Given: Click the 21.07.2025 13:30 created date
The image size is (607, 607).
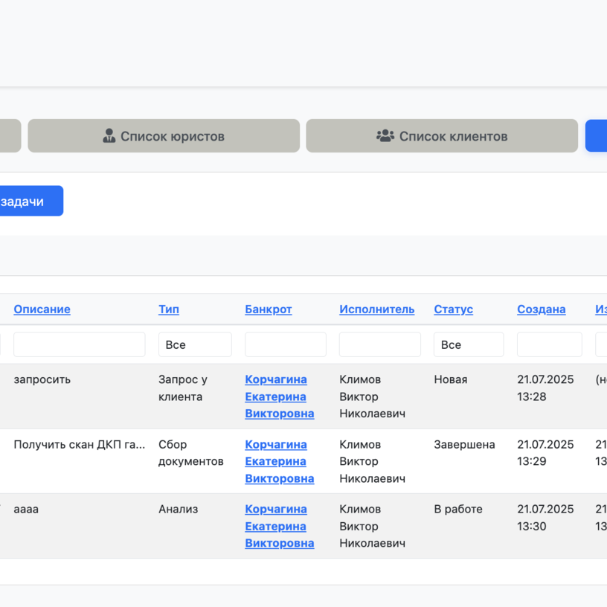Looking at the screenshot, I should point(545,518).
